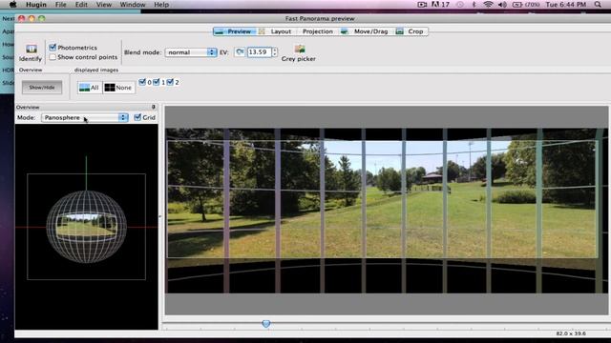Switch to the Preview tab

pyautogui.click(x=234, y=31)
